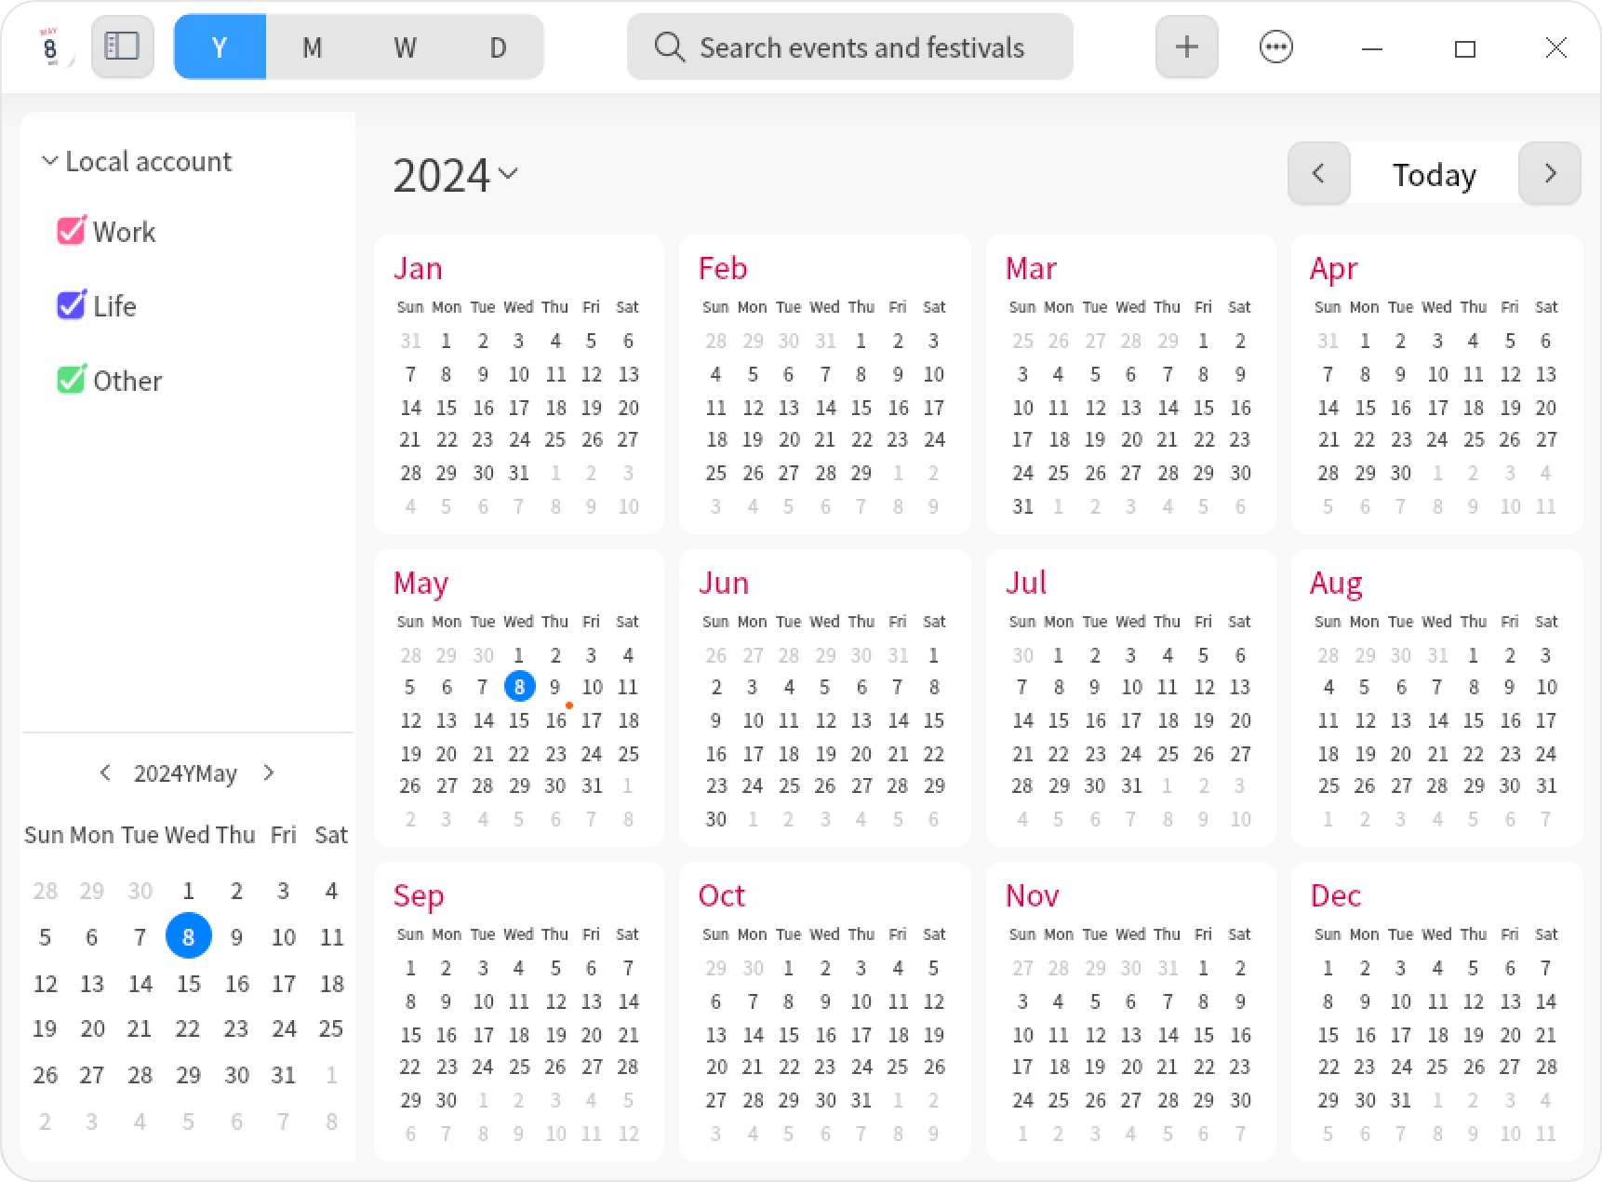Open the Mar month heading
The image size is (1602, 1182).
tap(1031, 268)
